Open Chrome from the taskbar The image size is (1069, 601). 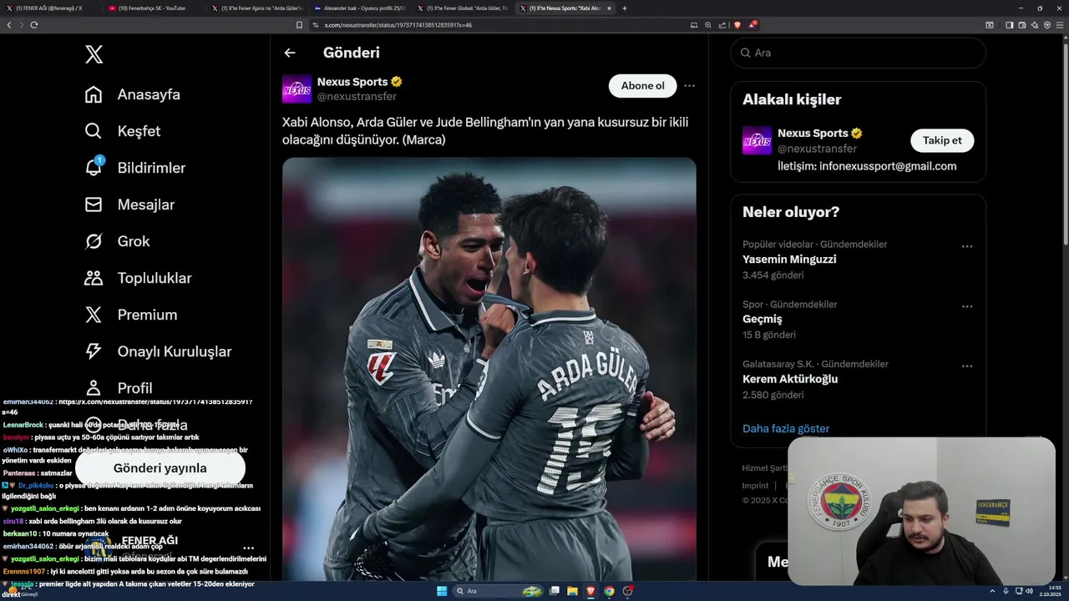pos(609,591)
